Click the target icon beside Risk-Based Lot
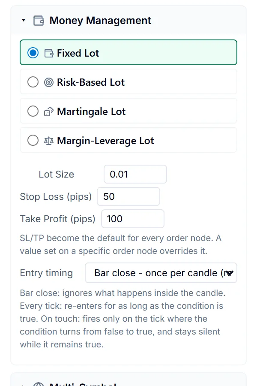Viewport: 257px width, 386px height. pyautogui.click(x=49, y=82)
